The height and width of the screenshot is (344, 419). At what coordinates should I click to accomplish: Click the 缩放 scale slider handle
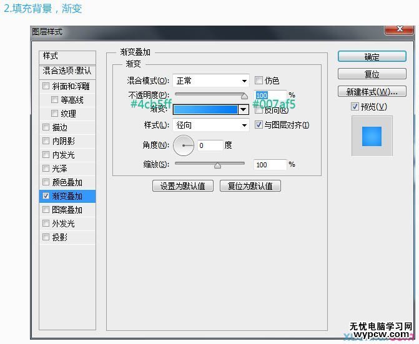pos(217,165)
